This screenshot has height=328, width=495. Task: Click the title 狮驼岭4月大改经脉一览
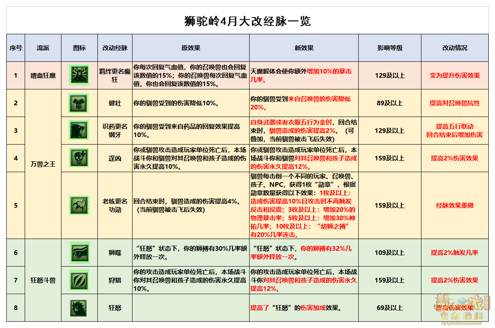[247, 21]
